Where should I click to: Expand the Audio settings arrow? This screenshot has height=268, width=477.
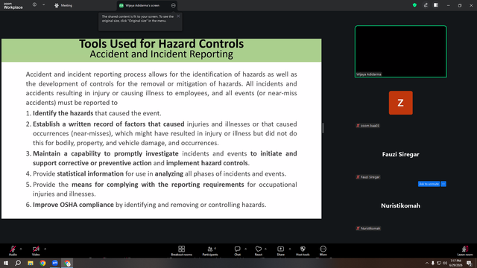[x=21, y=249]
